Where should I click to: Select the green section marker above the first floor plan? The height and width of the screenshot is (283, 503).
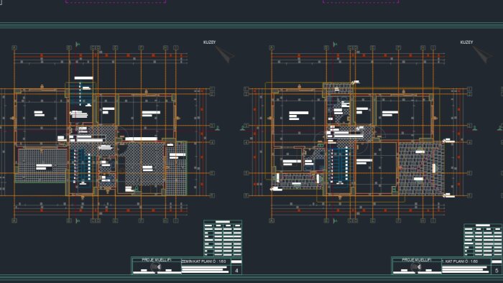pos(335,45)
